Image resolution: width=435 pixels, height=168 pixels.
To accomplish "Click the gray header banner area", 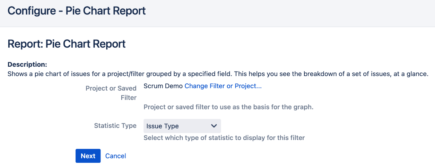I will 217,13.
